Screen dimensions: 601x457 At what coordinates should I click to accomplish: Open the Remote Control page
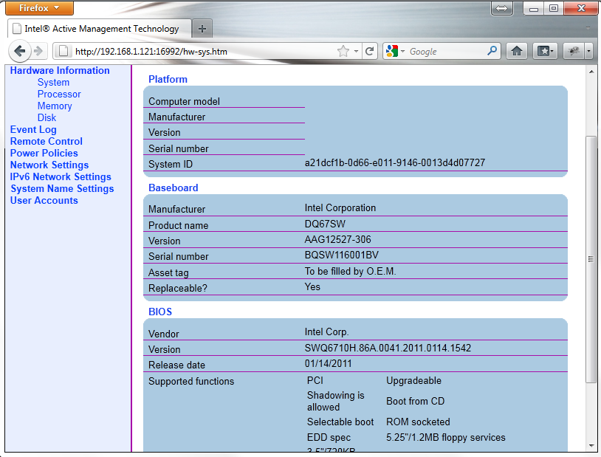[47, 142]
